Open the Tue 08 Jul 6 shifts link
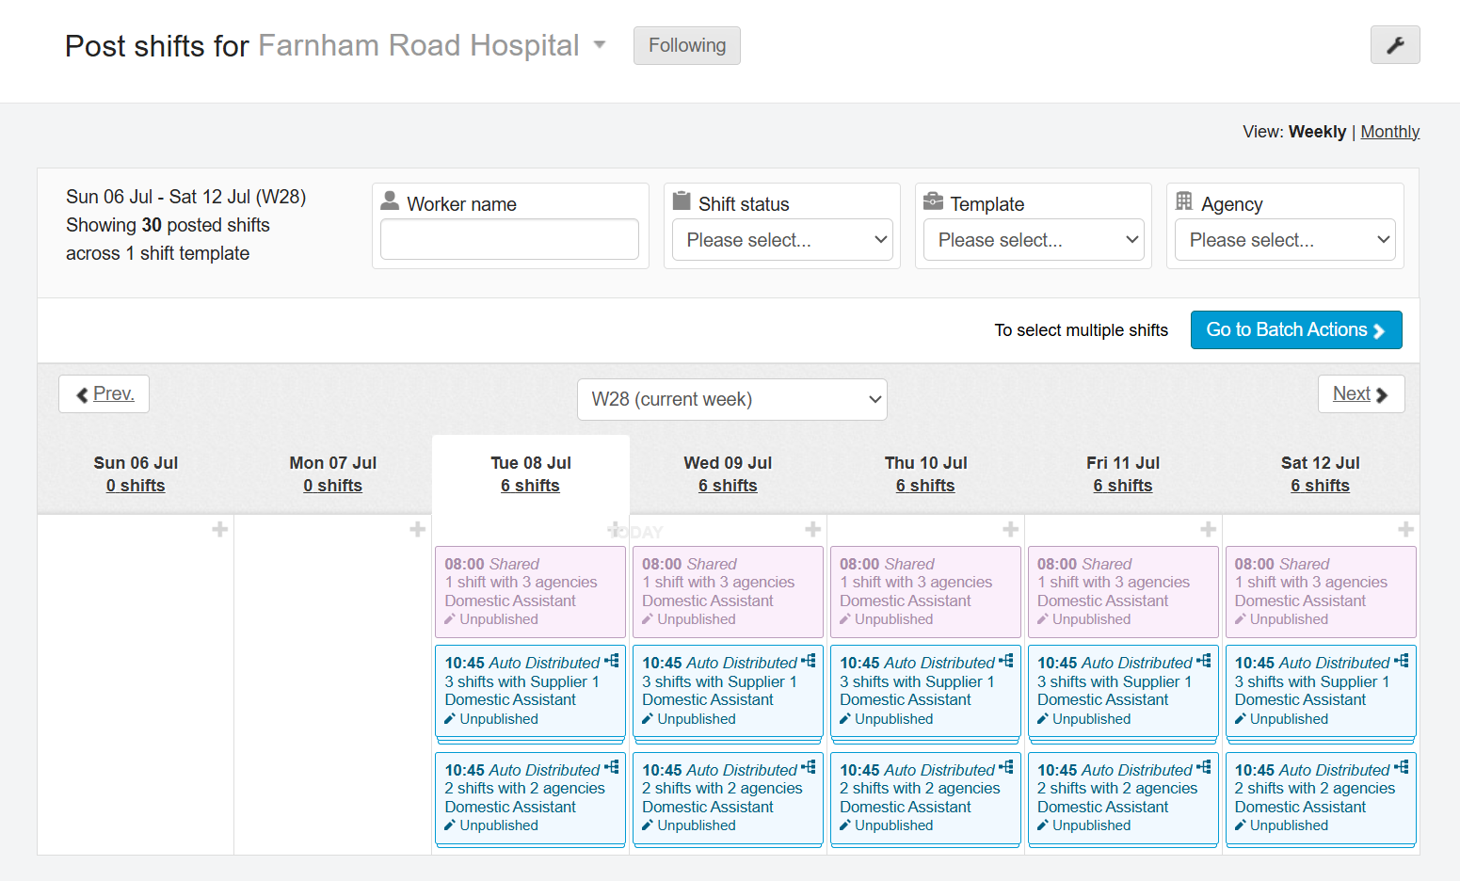Viewport: 1460px width, 881px height. point(530,486)
